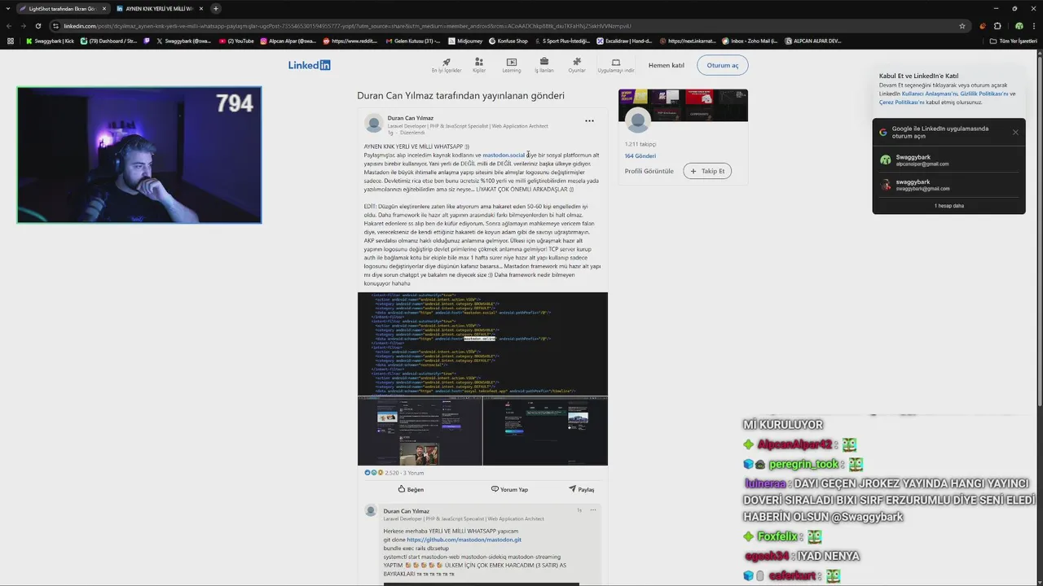Click the streamer webcam overlay
This screenshot has width=1043, height=586.
click(139, 155)
